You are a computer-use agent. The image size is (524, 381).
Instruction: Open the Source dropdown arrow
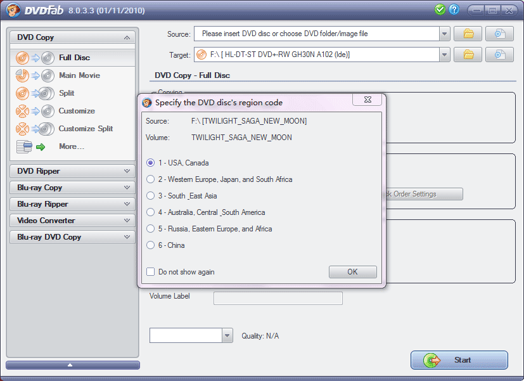(x=444, y=34)
